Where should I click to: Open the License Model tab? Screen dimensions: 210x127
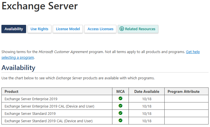68,29
